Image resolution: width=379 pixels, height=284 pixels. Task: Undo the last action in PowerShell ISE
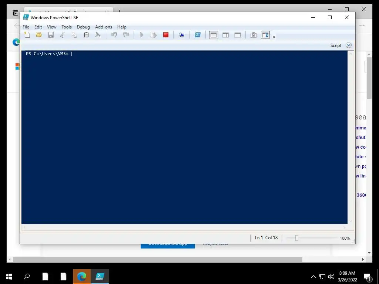114,35
